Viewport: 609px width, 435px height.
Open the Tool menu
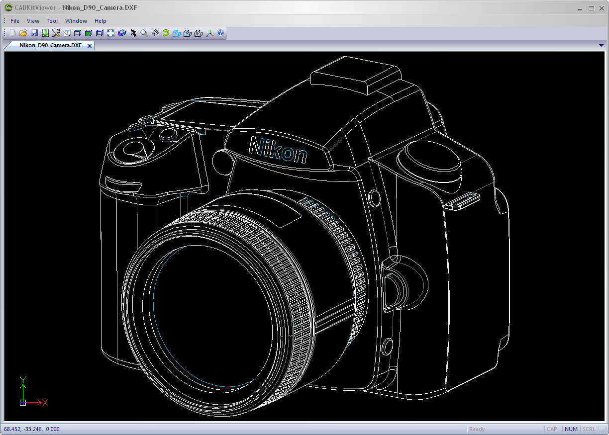click(52, 21)
